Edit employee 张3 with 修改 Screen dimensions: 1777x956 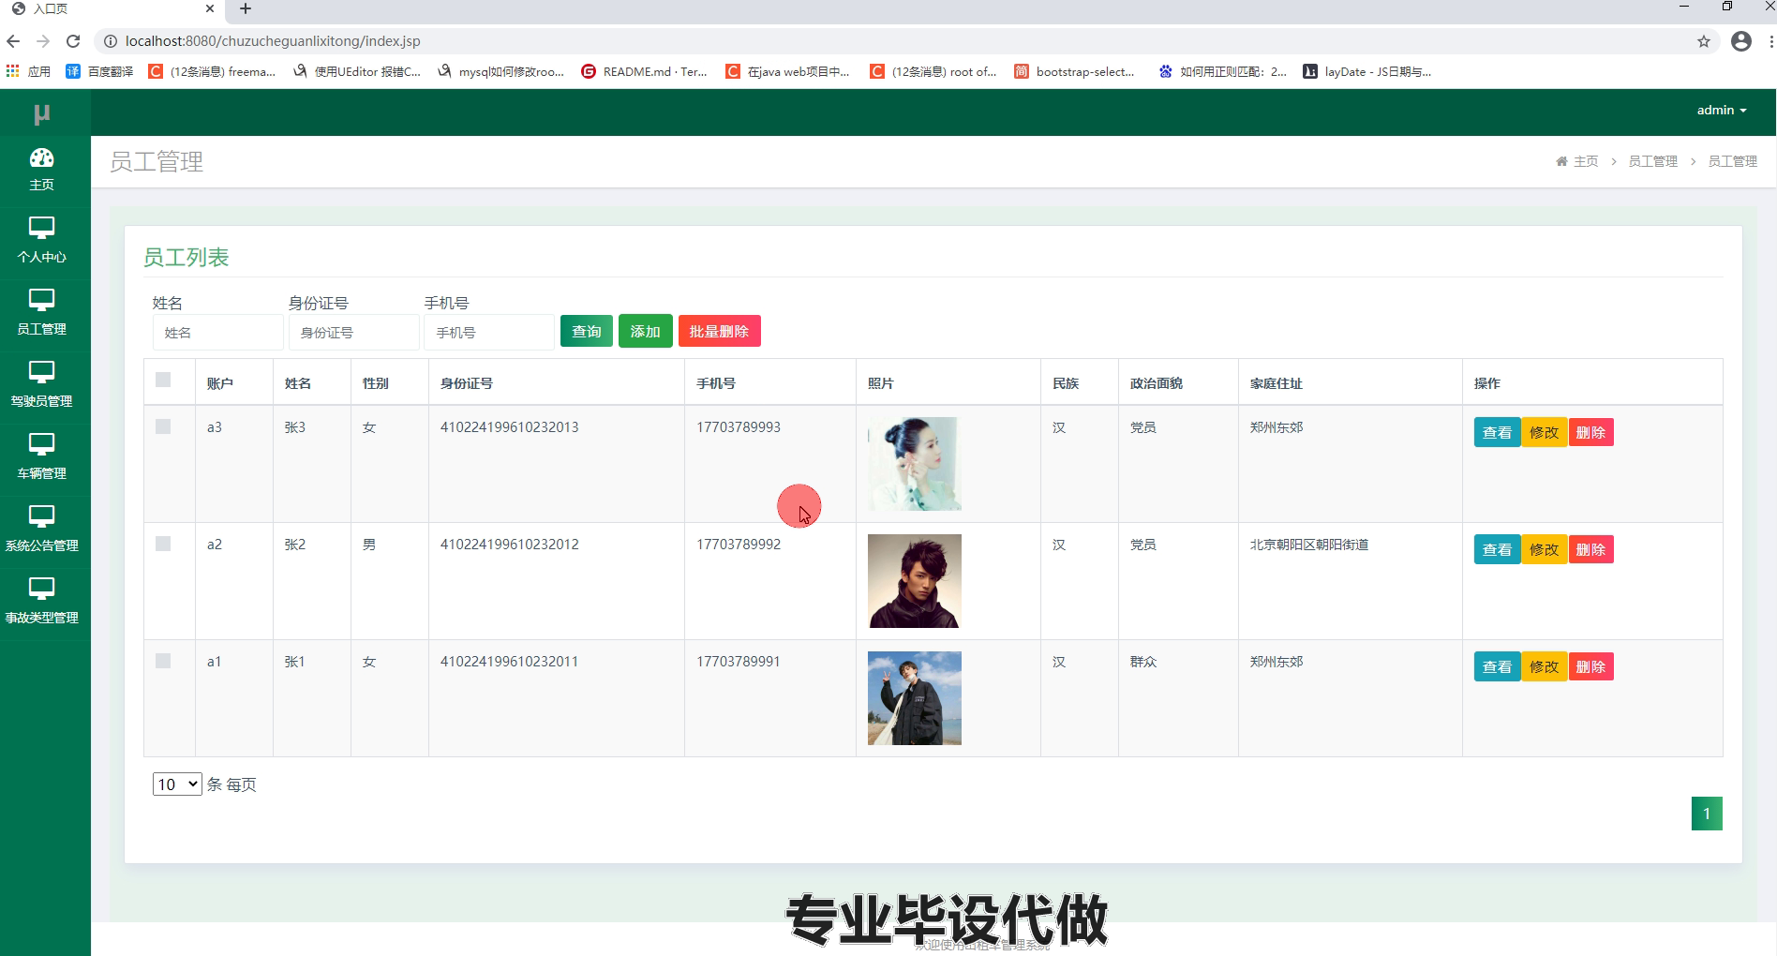click(1544, 432)
